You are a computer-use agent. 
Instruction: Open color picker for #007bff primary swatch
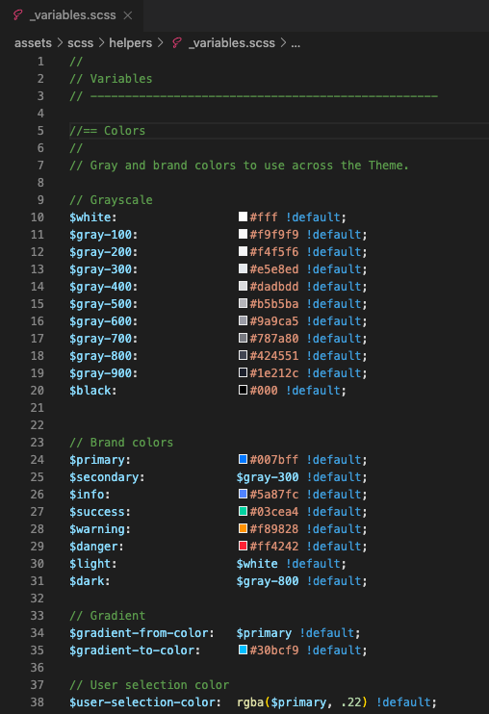pyautogui.click(x=244, y=459)
